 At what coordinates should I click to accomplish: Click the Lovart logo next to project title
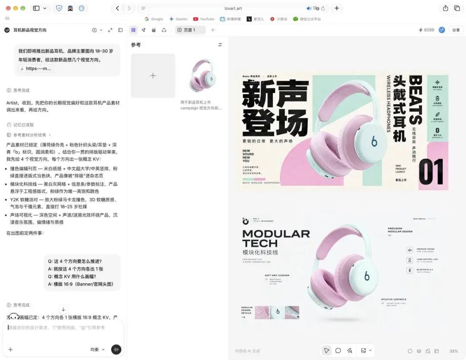(x=7, y=30)
